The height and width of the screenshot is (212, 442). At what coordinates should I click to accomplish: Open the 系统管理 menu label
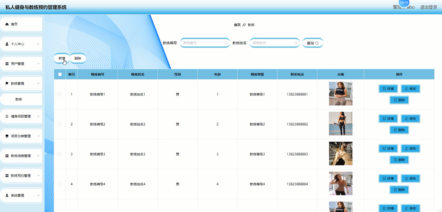(x=17, y=195)
